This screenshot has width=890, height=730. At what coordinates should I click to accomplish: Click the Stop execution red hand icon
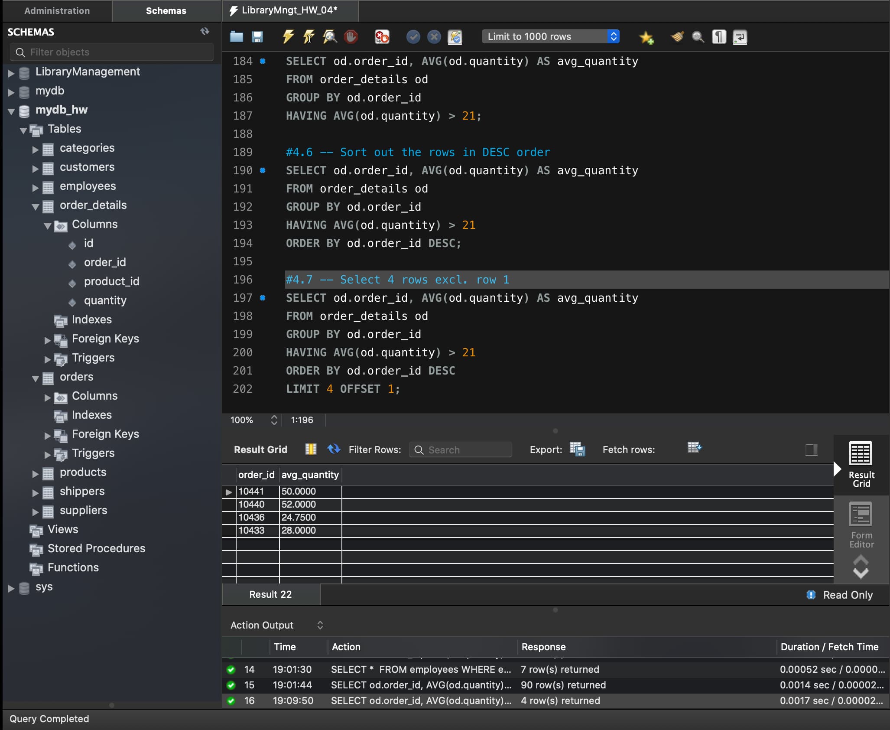click(x=351, y=37)
